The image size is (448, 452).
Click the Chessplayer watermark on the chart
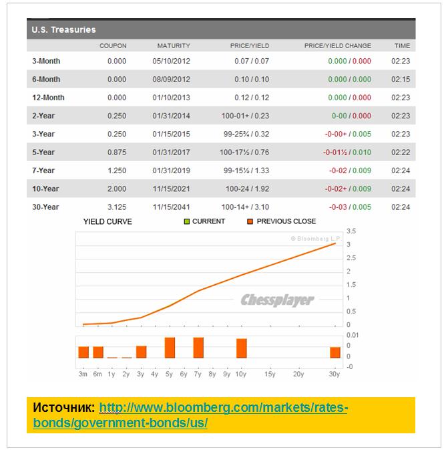coord(277,301)
